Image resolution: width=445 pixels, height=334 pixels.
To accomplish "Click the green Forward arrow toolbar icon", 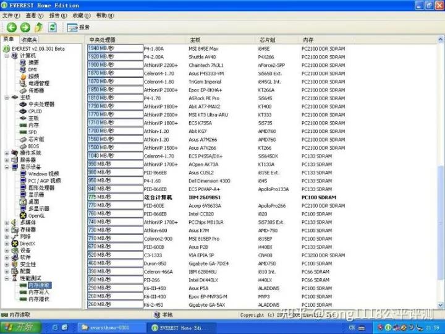I will pos(25,27).
